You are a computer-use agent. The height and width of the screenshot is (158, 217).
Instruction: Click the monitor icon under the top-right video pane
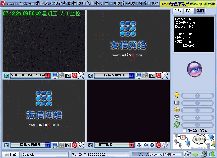click(139, 75)
